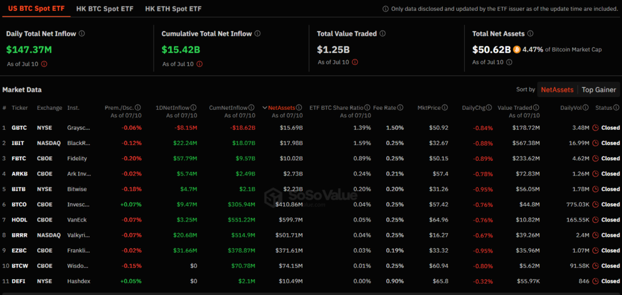The image size is (622, 295).
Task: Open the HK ETH Spot ETF tab
Action: pyautogui.click(x=173, y=8)
